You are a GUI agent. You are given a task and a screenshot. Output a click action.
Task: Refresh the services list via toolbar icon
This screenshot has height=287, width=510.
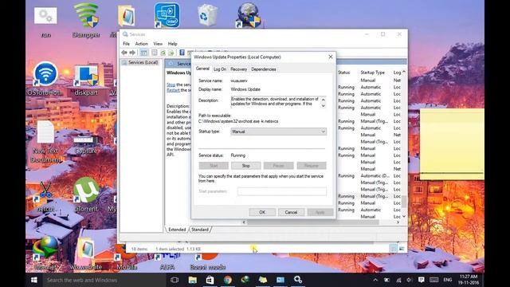pos(163,53)
